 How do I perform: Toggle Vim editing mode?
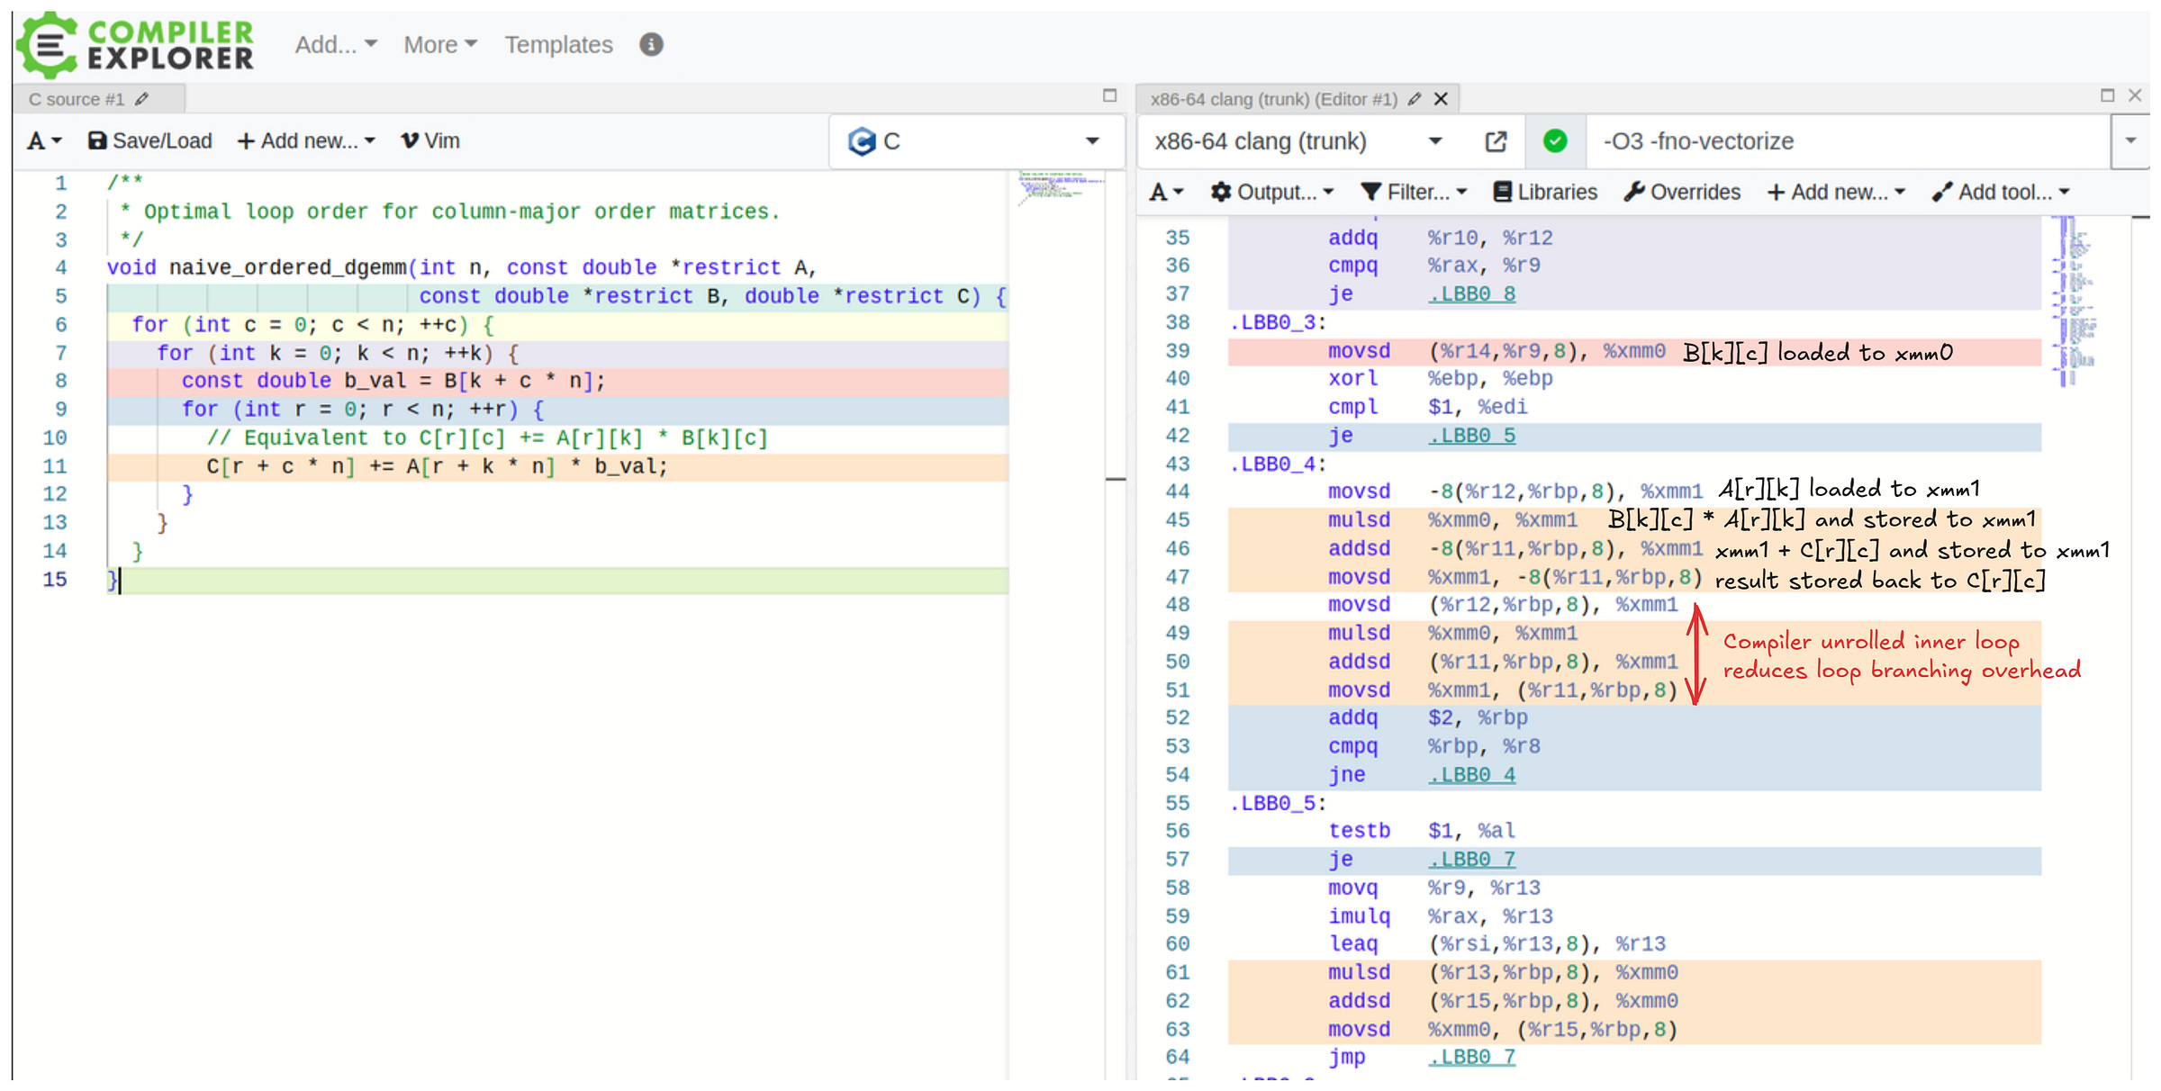click(x=430, y=141)
